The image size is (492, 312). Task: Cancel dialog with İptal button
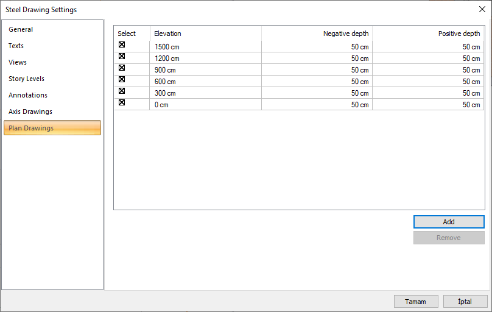coord(465,302)
